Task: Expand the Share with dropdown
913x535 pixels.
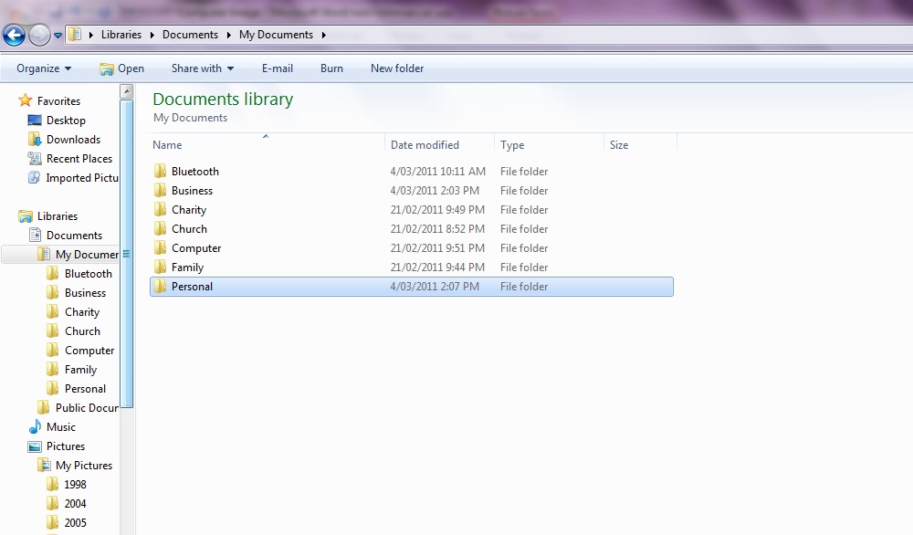Action: point(203,68)
